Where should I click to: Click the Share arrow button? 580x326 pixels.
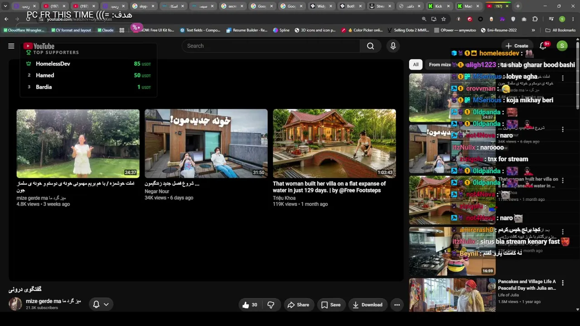tap(298, 305)
